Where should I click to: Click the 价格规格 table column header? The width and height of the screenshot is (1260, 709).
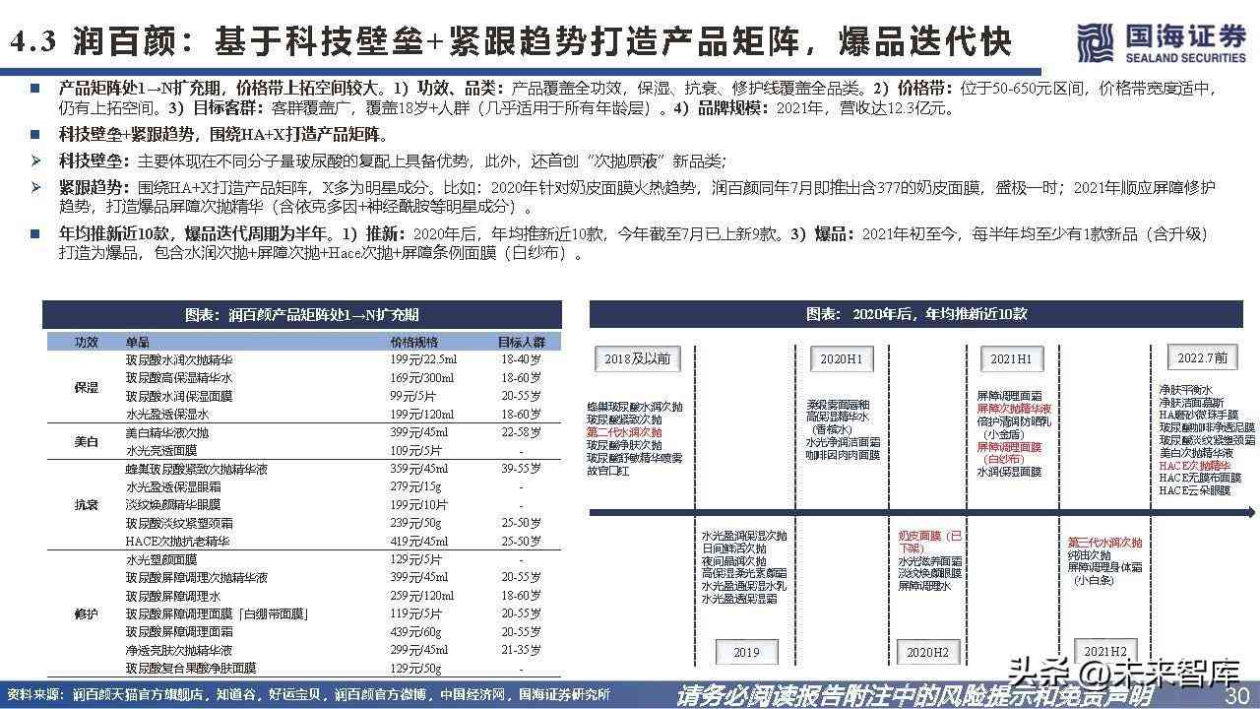[x=414, y=342]
